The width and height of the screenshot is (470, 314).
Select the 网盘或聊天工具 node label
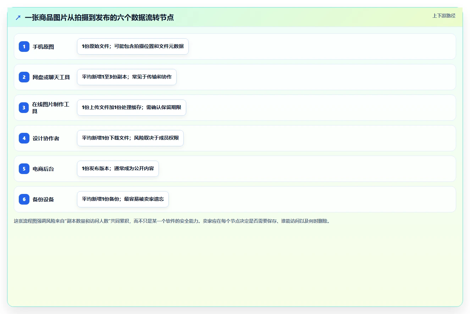[x=51, y=77]
